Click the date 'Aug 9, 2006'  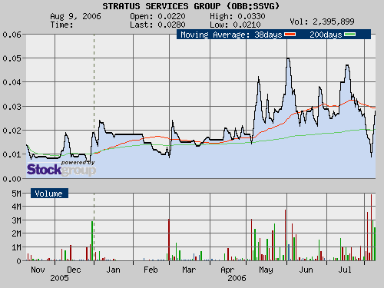pyautogui.click(x=75, y=16)
